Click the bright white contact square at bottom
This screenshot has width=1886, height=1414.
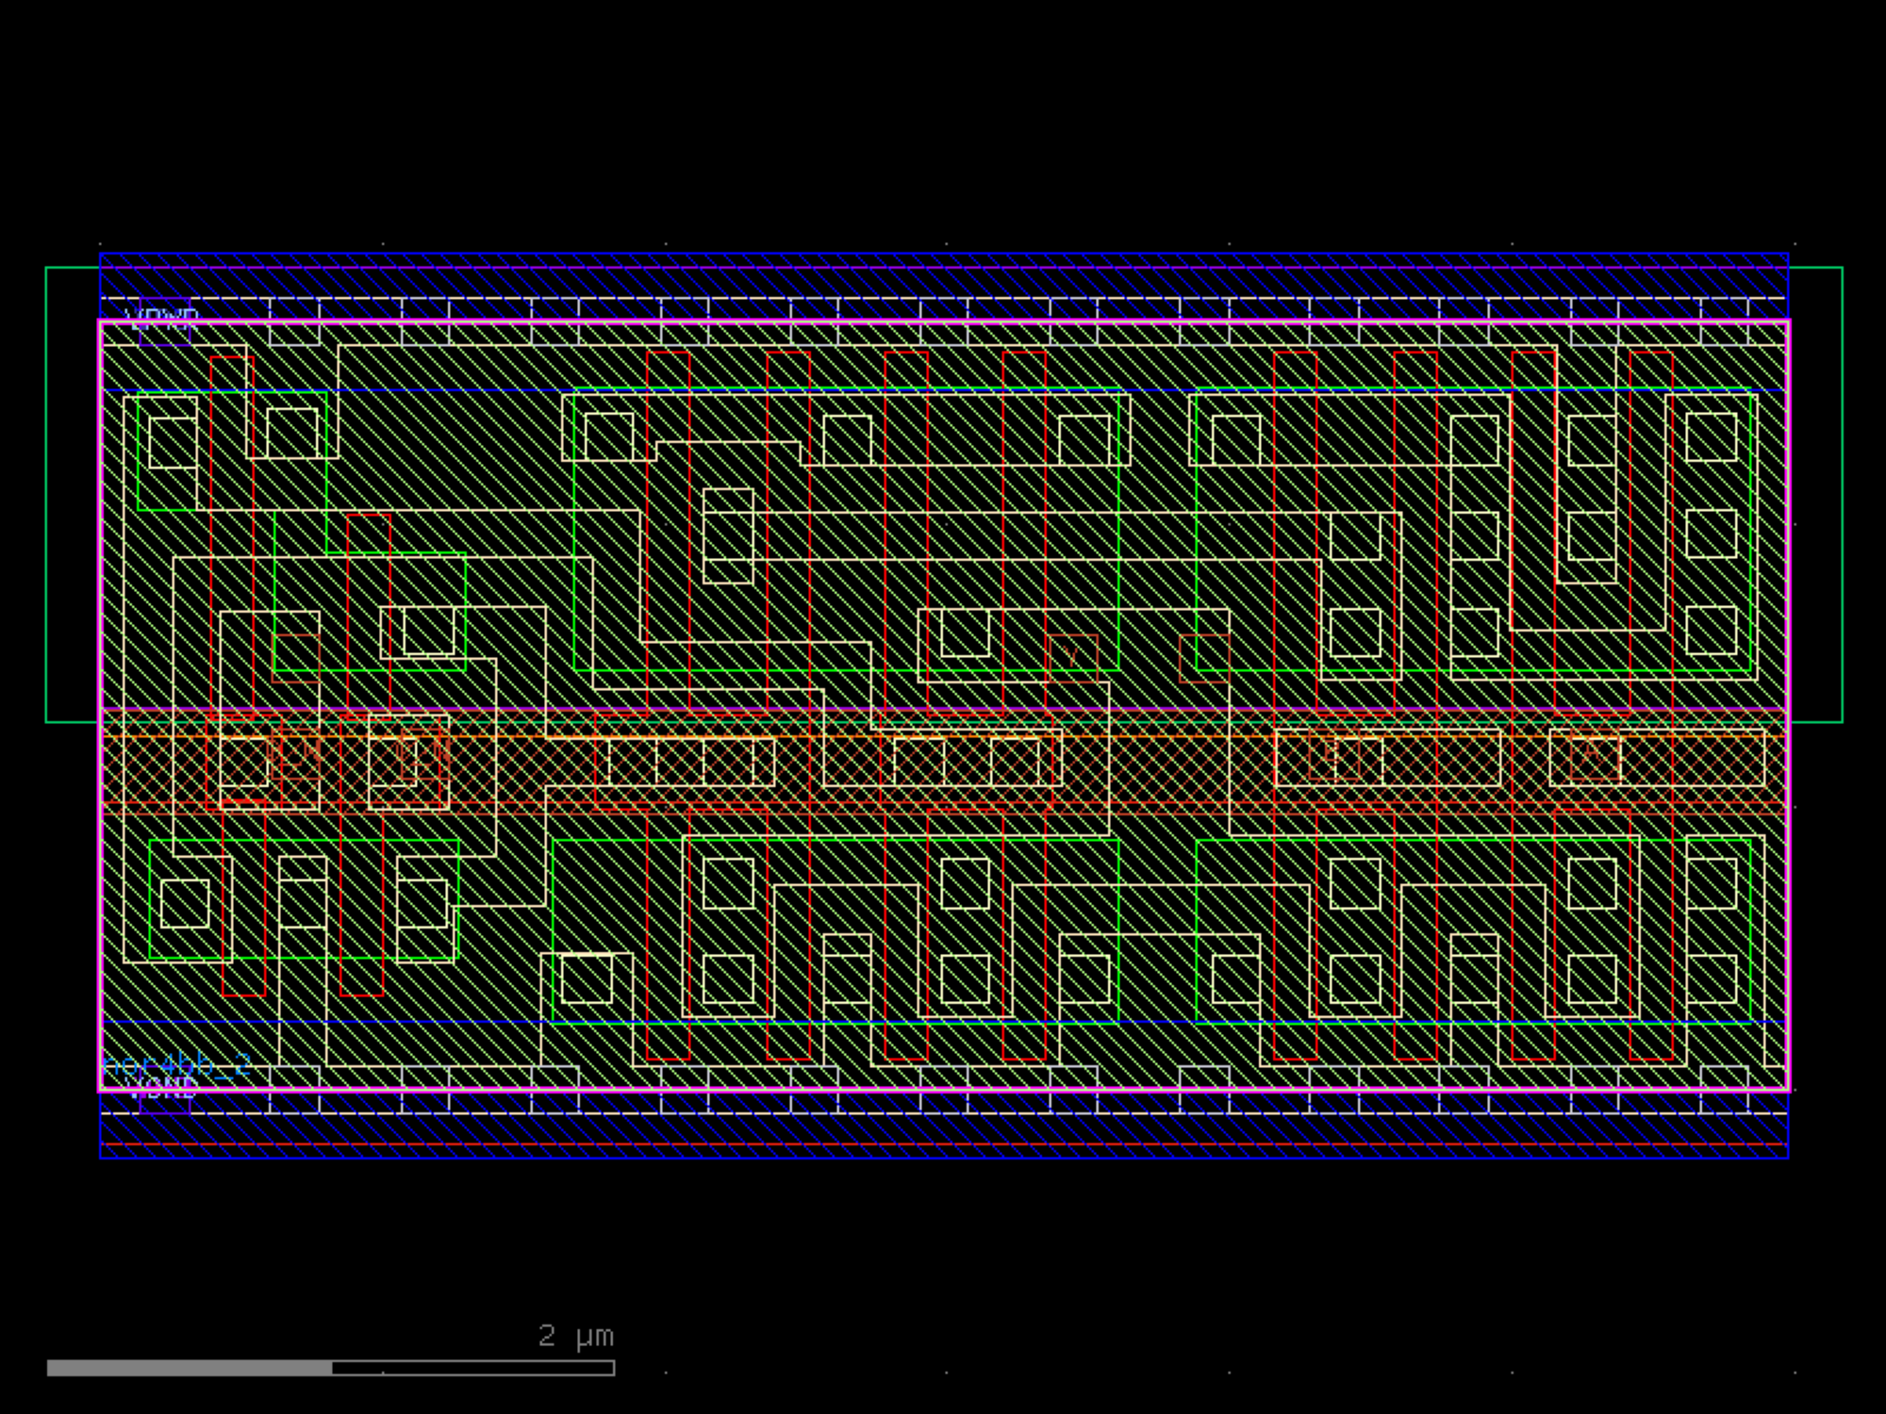click(587, 978)
